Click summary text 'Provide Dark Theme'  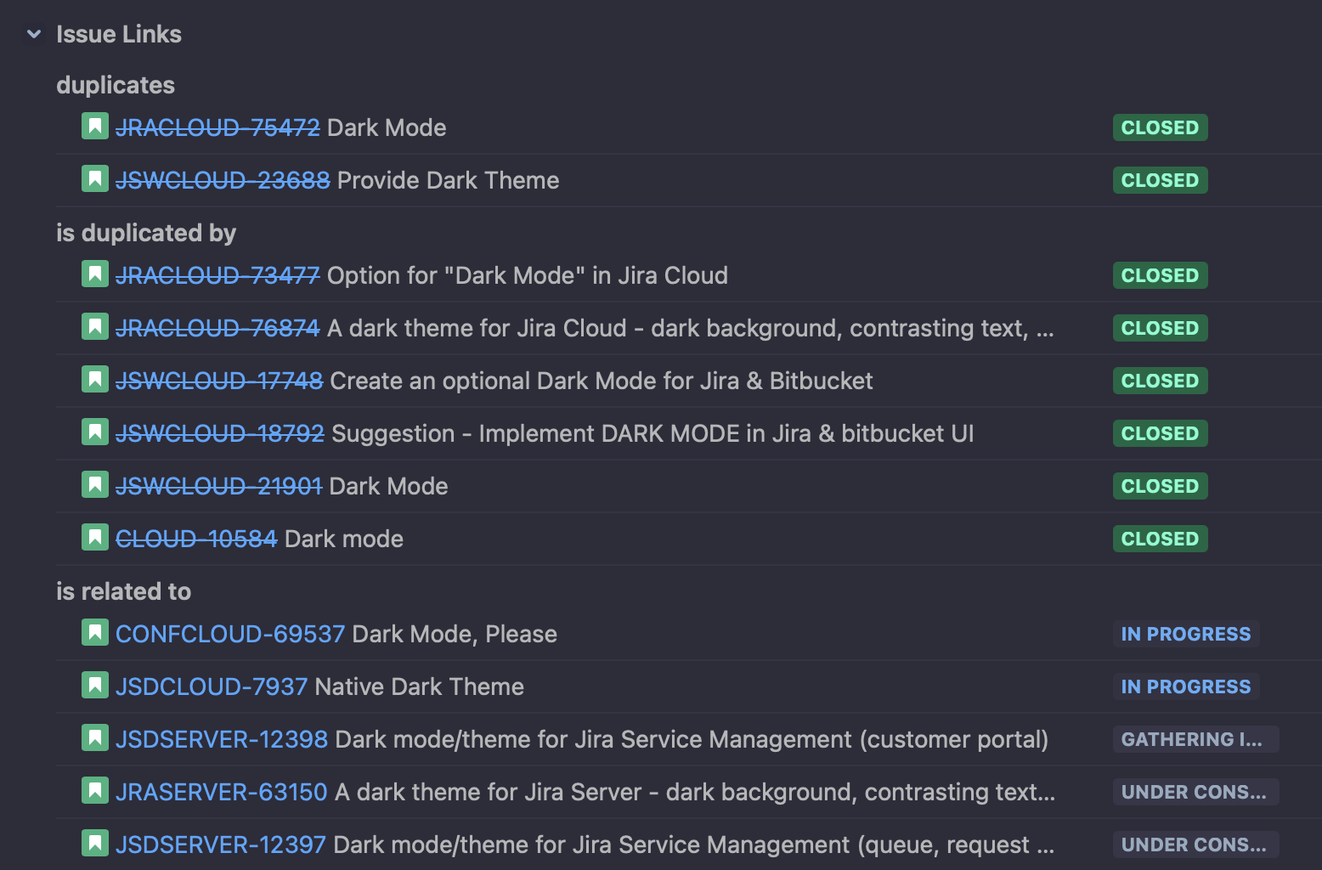coord(449,180)
